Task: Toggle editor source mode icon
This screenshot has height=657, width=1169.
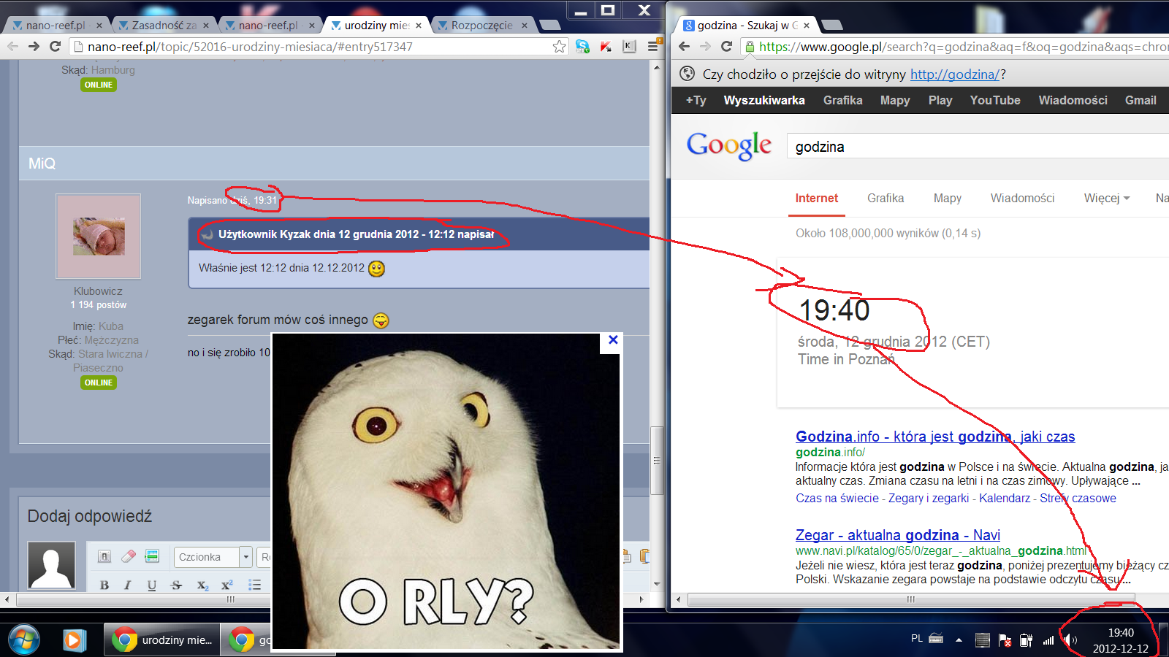Action: pyautogui.click(x=104, y=556)
